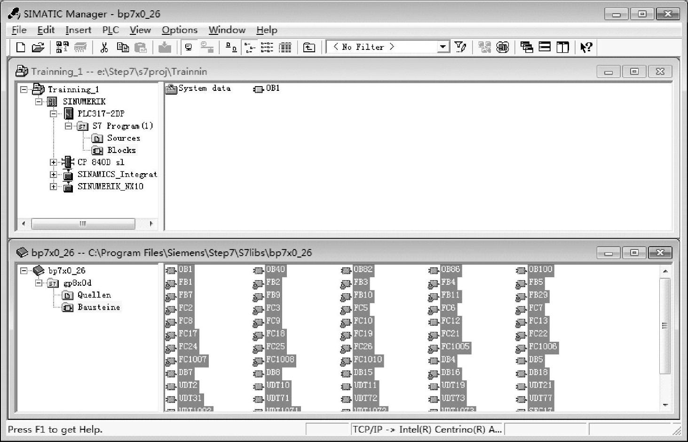Select the Bausteine folder in the library
The image size is (688, 442).
pos(99,307)
